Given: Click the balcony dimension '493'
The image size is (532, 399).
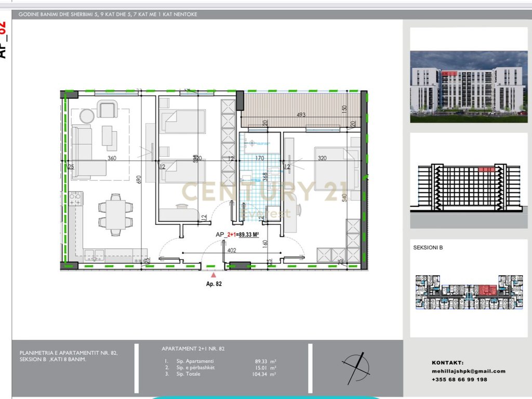Looking at the screenshot, I should (x=301, y=115).
